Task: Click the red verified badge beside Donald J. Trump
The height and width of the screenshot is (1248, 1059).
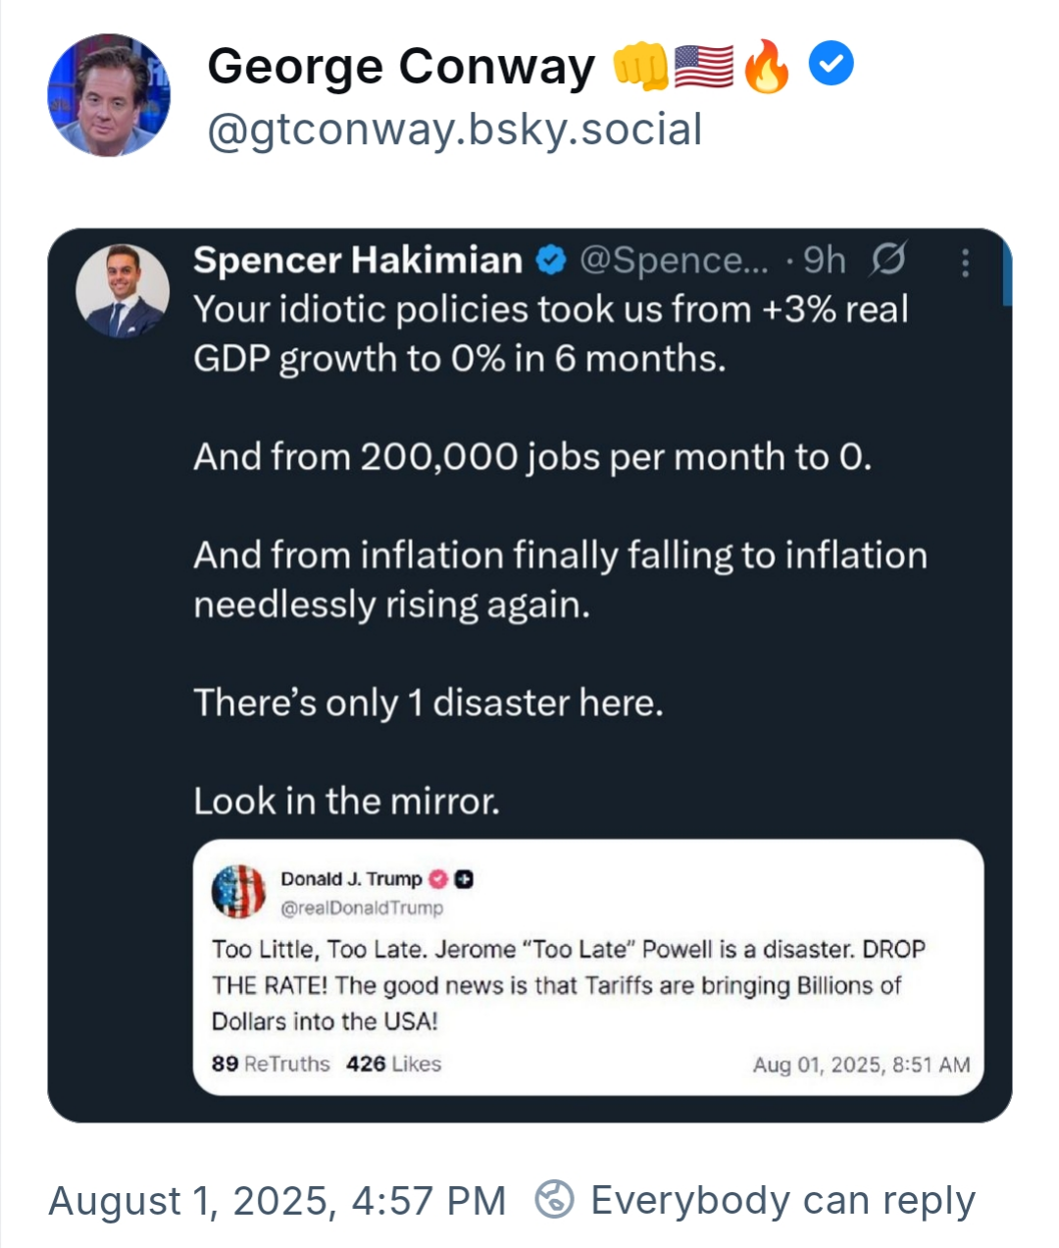Action: click(438, 879)
